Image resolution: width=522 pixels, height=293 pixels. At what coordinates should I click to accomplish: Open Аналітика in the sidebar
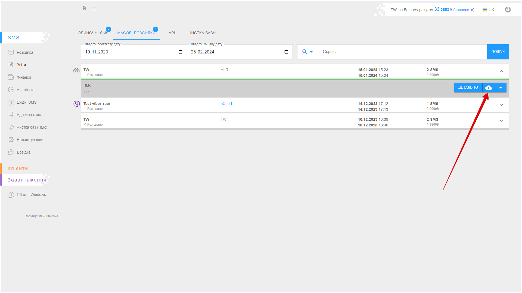click(x=26, y=90)
